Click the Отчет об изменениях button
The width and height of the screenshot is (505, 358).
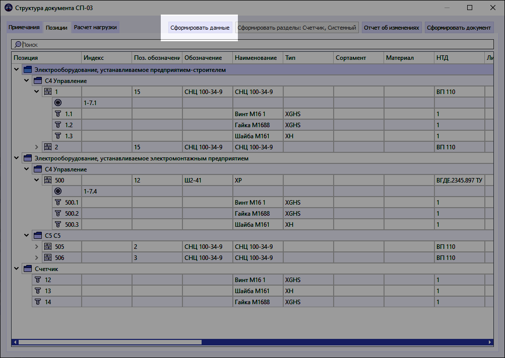[x=392, y=27]
